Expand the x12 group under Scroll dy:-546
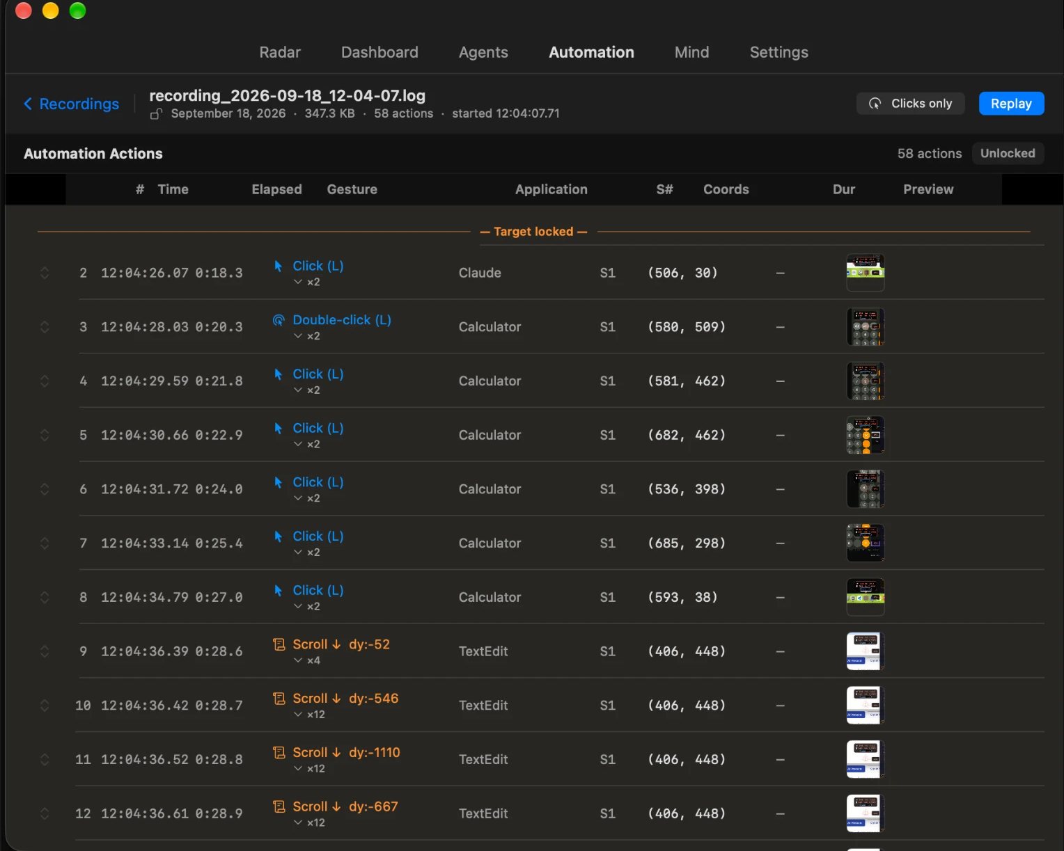The width and height of the screenshot is (1064, 851). pos(309,715)
